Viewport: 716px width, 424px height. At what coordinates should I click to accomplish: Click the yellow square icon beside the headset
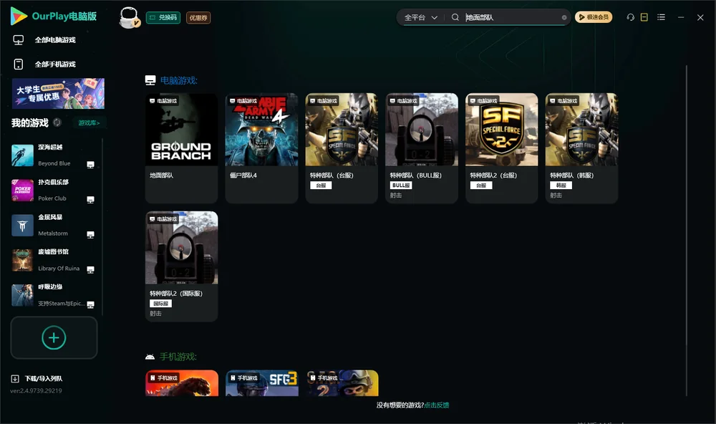coord(644,17)
